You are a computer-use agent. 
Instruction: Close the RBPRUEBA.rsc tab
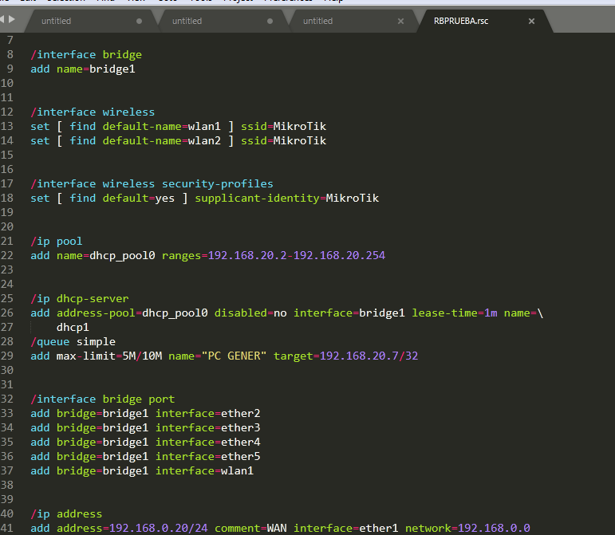[531, 21]
